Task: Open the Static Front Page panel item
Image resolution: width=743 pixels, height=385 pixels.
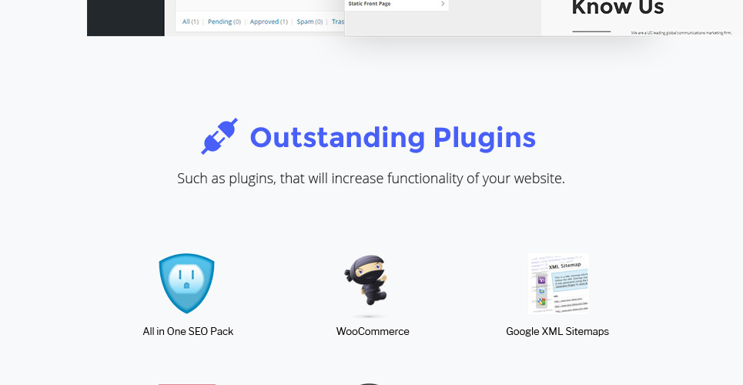Action: point(397,5)
